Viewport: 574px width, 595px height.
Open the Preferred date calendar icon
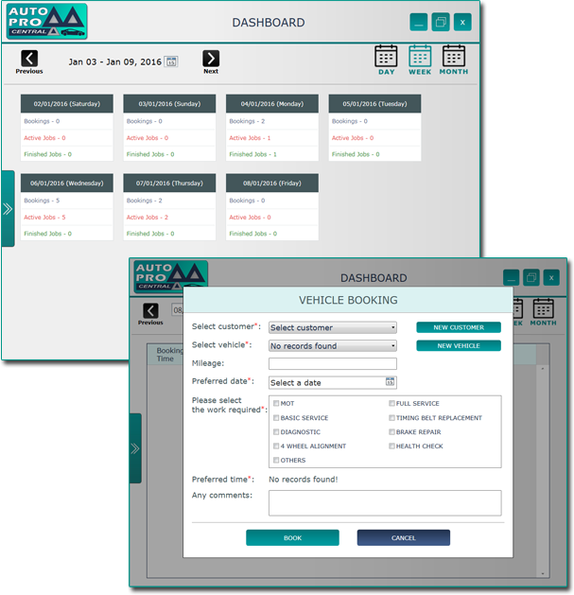tap(390, 382)
